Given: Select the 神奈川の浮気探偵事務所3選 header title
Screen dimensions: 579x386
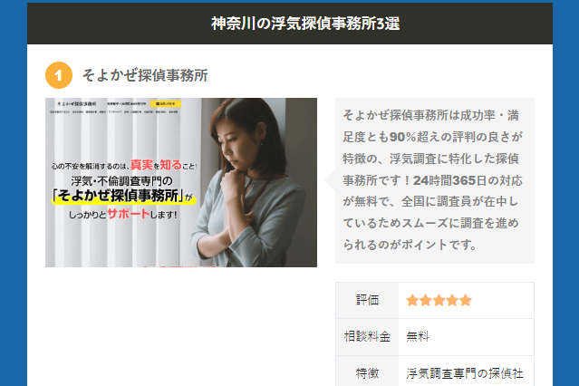Looking at the screenshot, I should coord(305,24).
